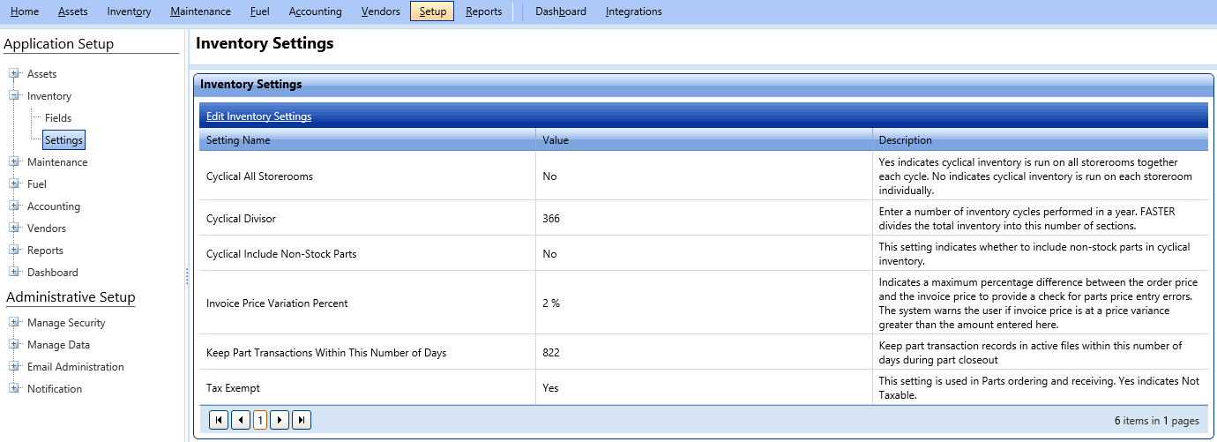Go to first page of settings grid
The width and height of the screenshot is (1217, 442).
(219, 420)
